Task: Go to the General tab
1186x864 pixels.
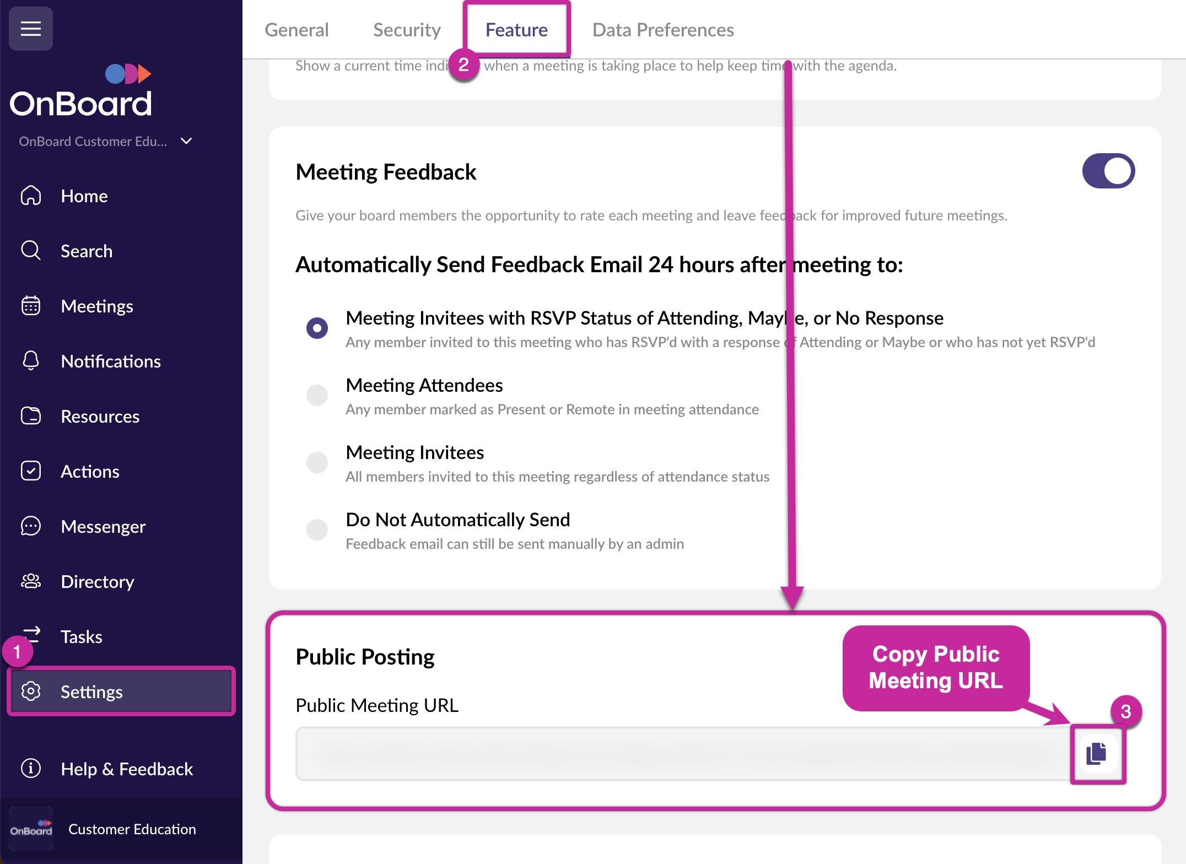Action: 296,30
